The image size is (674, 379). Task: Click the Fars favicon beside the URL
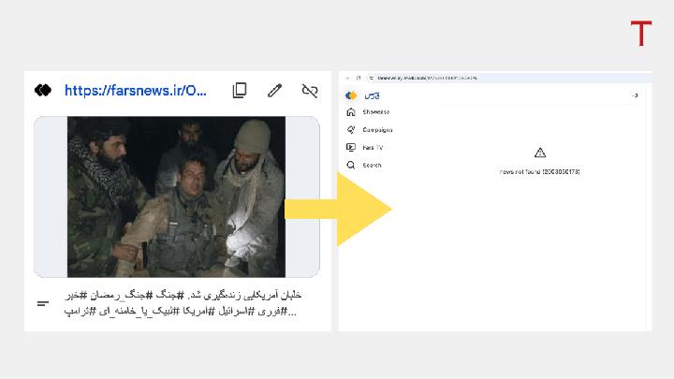pos(42,91)
